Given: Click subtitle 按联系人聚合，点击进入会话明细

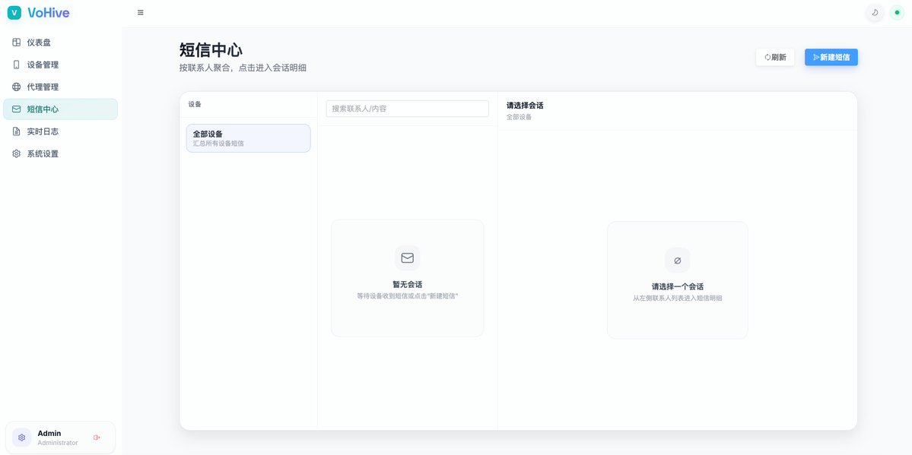Looking at the screenshot, I should point(243,68).
